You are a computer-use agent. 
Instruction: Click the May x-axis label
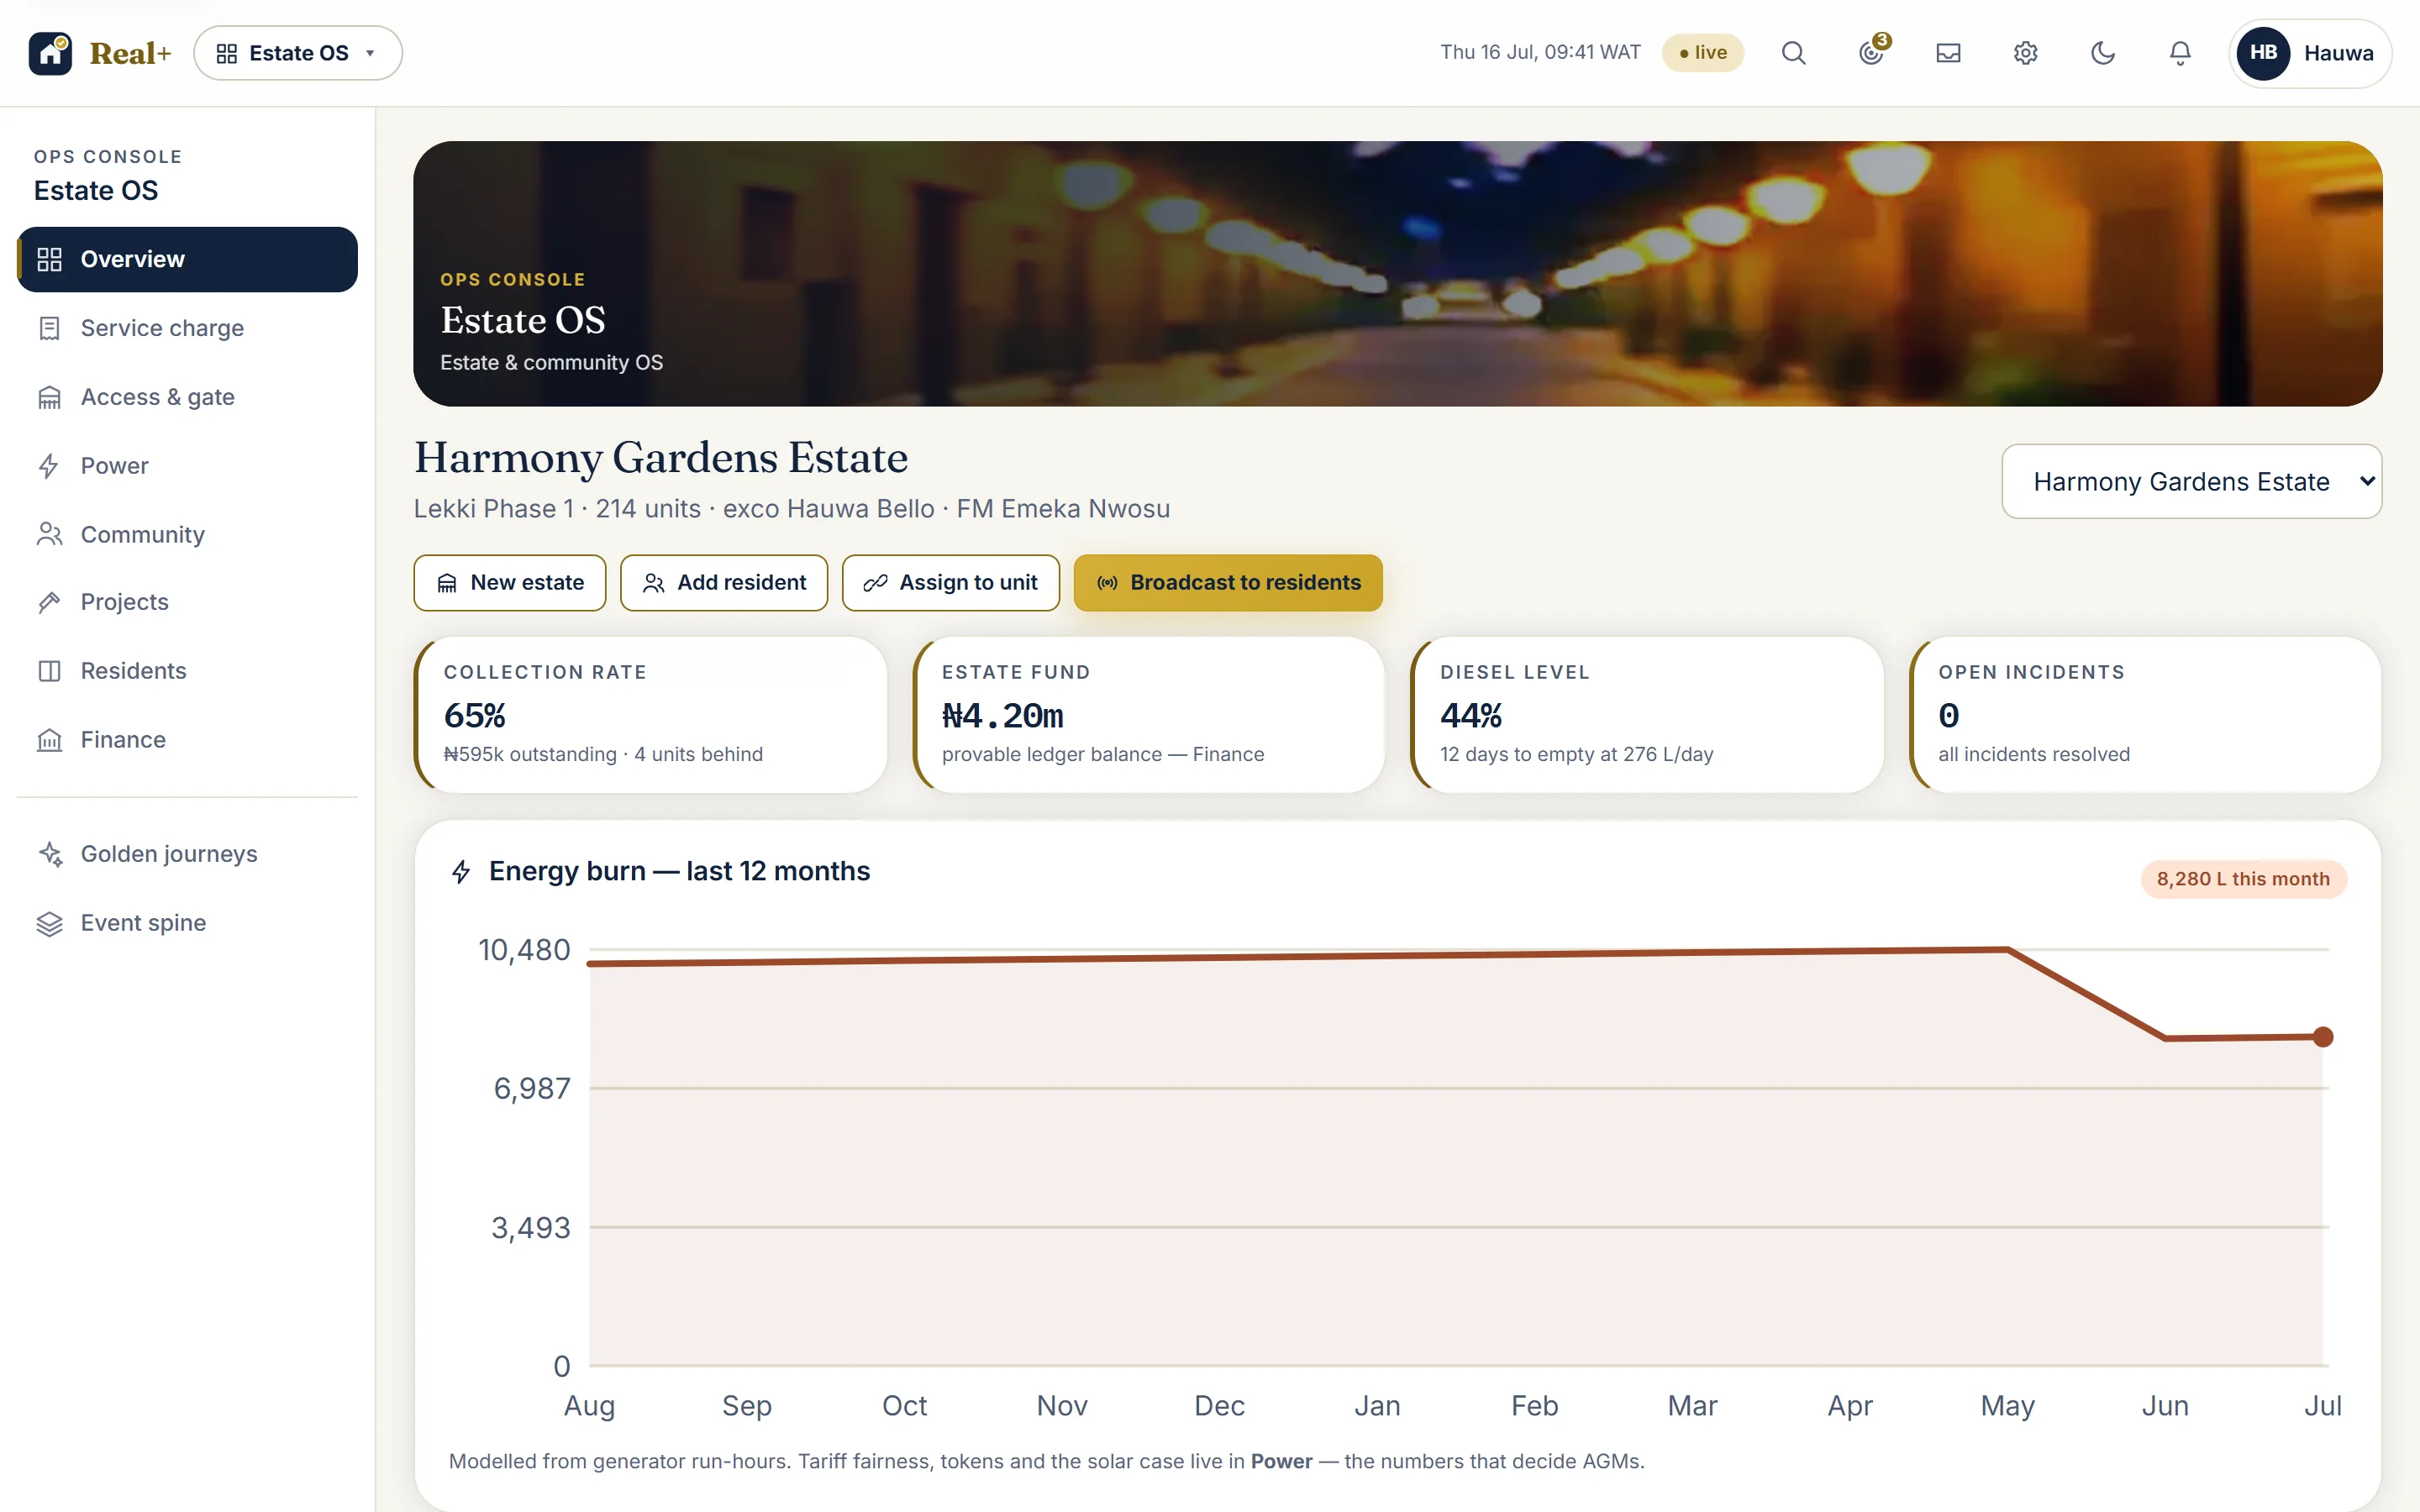[2007, 1406]
